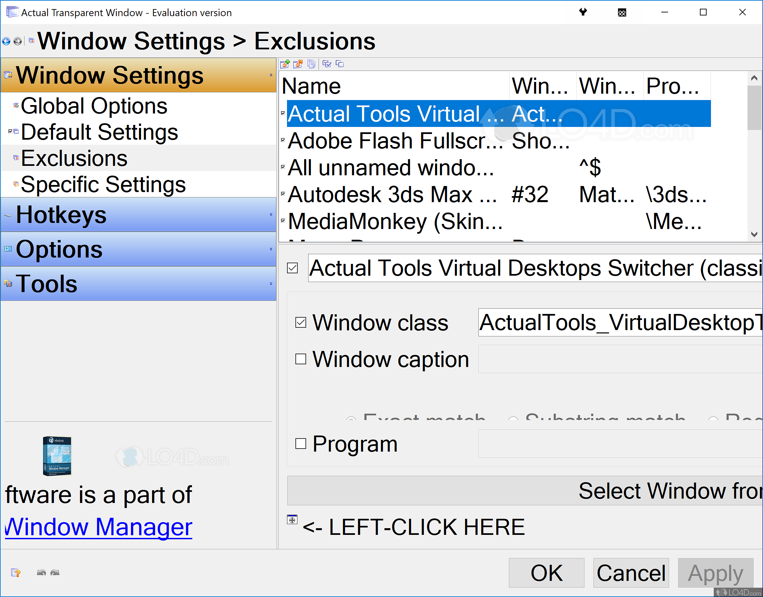This screenshot has width=763, height=597.
Task: Click the Window class text field
Action: pos(620,322)
